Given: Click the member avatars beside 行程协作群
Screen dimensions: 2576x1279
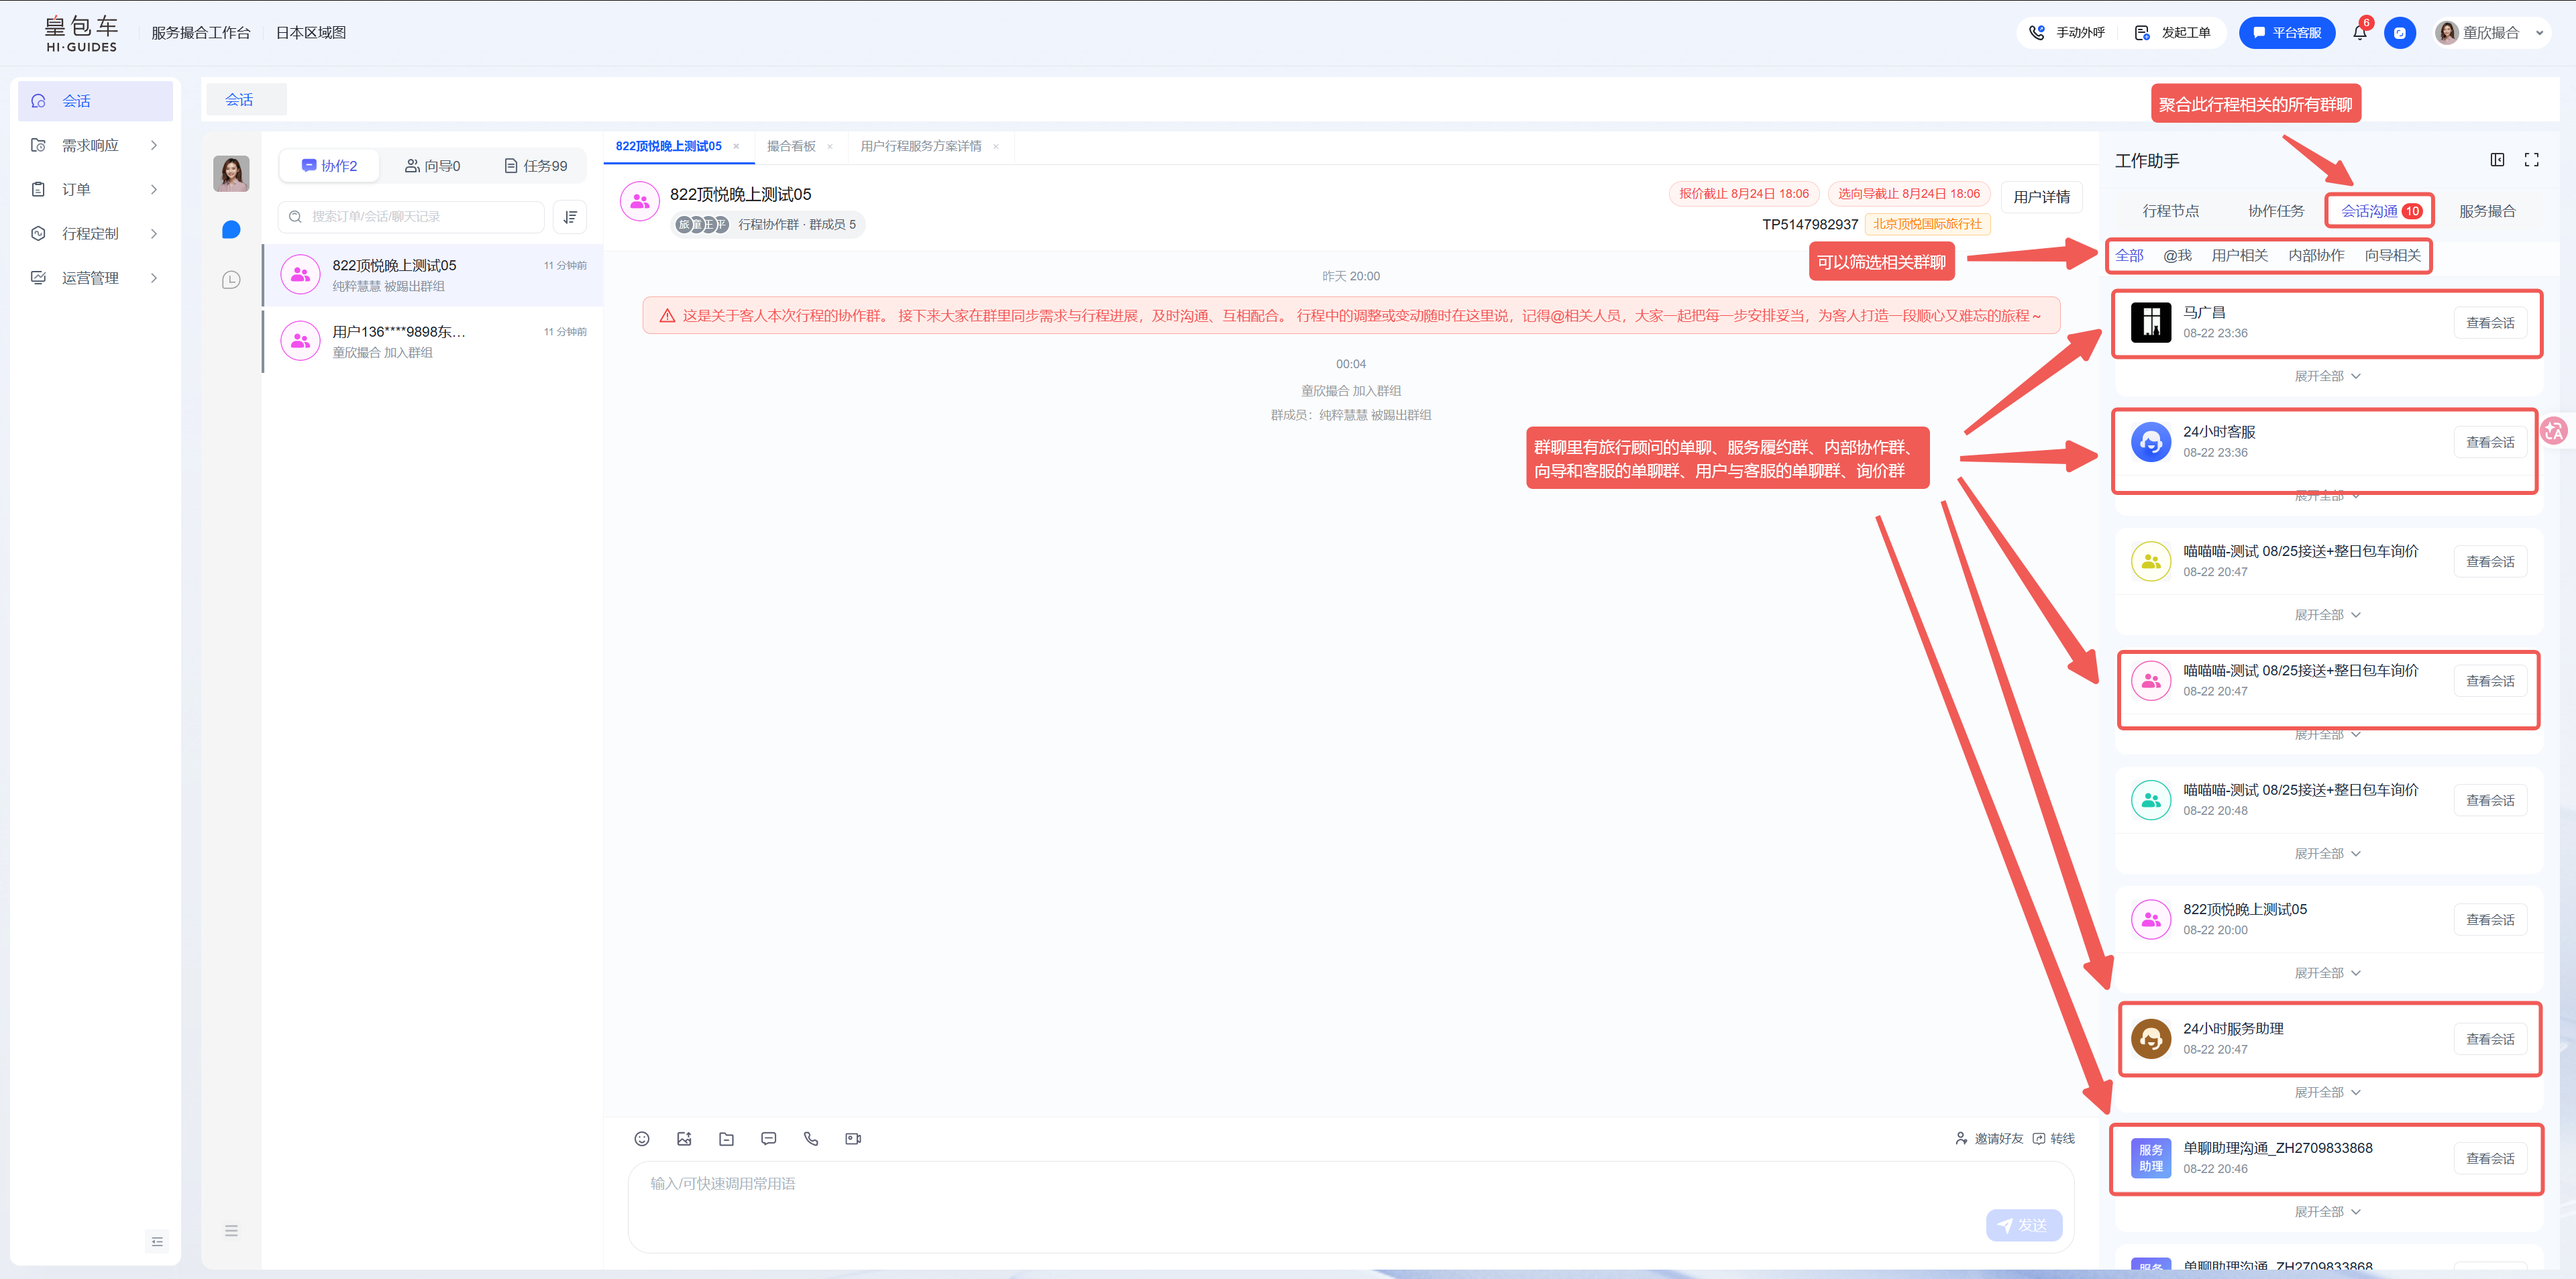Looking at the screenshot, I should click(702, 225).
